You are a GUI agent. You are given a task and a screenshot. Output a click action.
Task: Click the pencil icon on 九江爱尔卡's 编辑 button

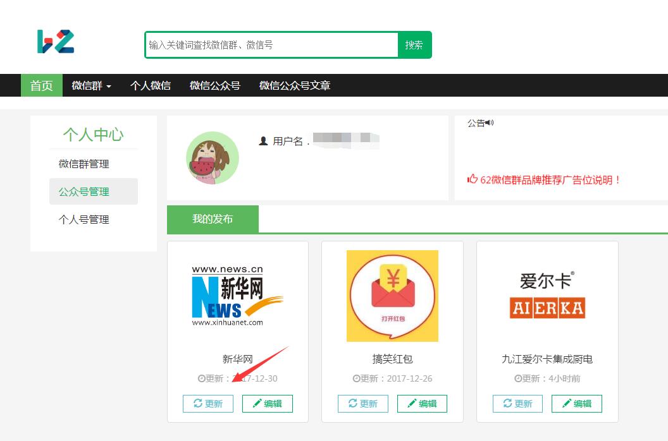point(568,404)
